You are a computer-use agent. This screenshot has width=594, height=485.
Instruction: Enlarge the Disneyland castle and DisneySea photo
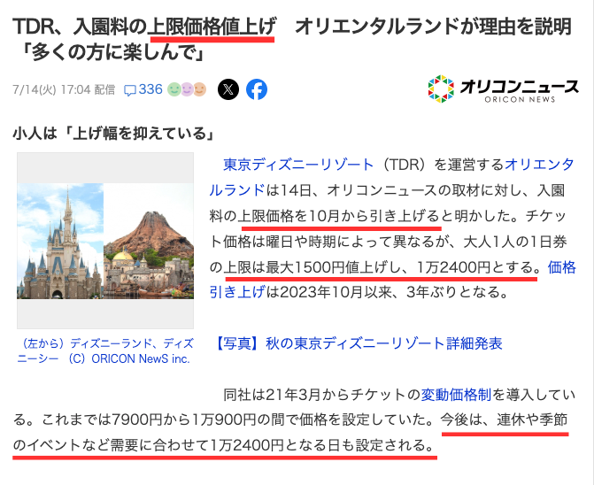pos(105,241)
